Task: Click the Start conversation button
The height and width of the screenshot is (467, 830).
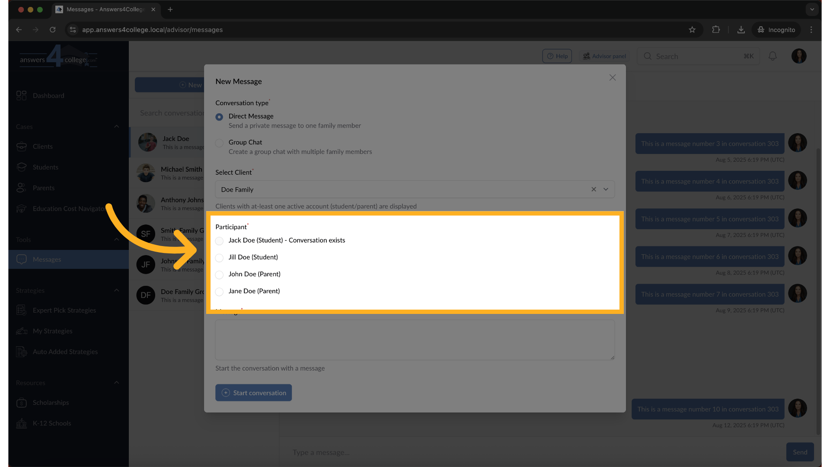Action: (253, 393)
